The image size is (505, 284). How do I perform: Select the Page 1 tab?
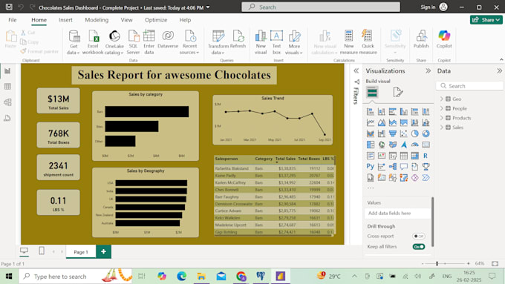click(x=81, y=252)
